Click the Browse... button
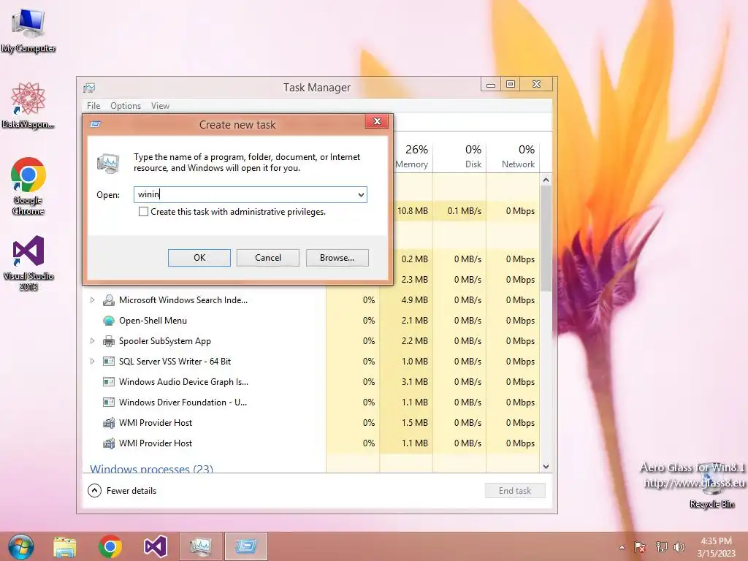 coord(337,258)
